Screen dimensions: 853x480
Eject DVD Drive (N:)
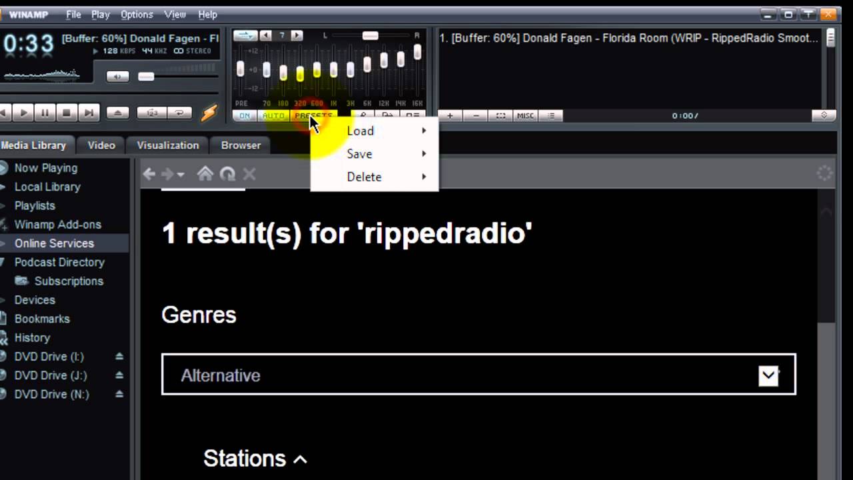click(x=119, y=394)
